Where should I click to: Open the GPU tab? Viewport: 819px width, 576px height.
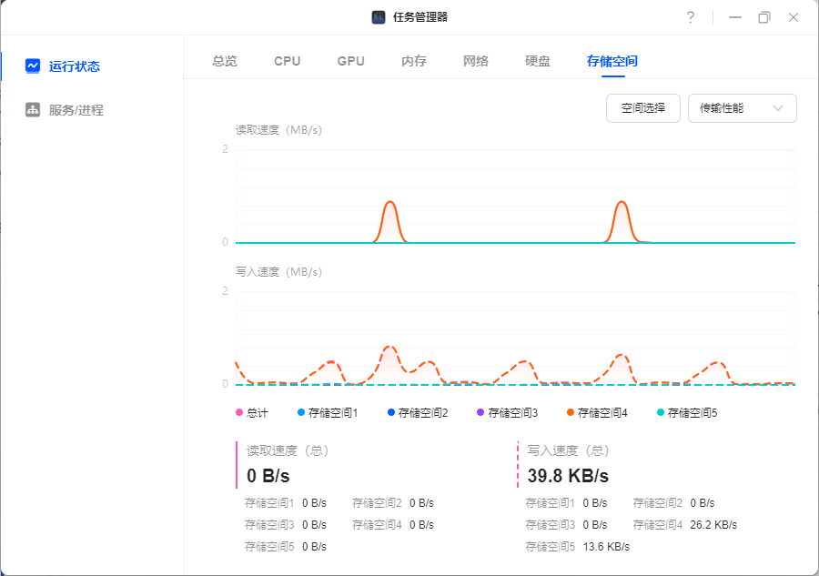click(x=351, y=61)
